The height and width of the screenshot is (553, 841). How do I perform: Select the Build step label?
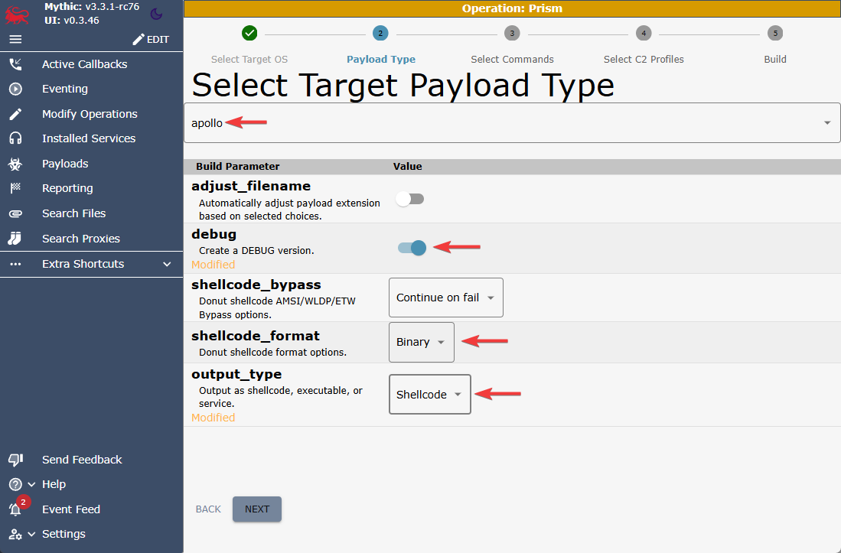[x=775, y=60]
